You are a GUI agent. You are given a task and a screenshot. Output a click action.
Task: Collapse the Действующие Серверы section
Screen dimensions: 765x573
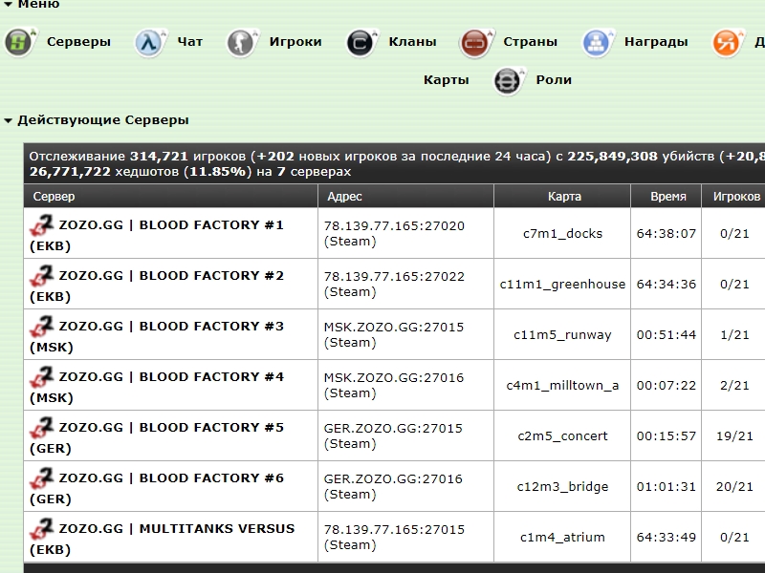pos(9,120)
